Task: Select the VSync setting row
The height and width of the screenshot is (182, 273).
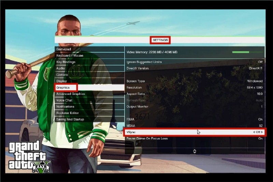Action: click(195, 132)
